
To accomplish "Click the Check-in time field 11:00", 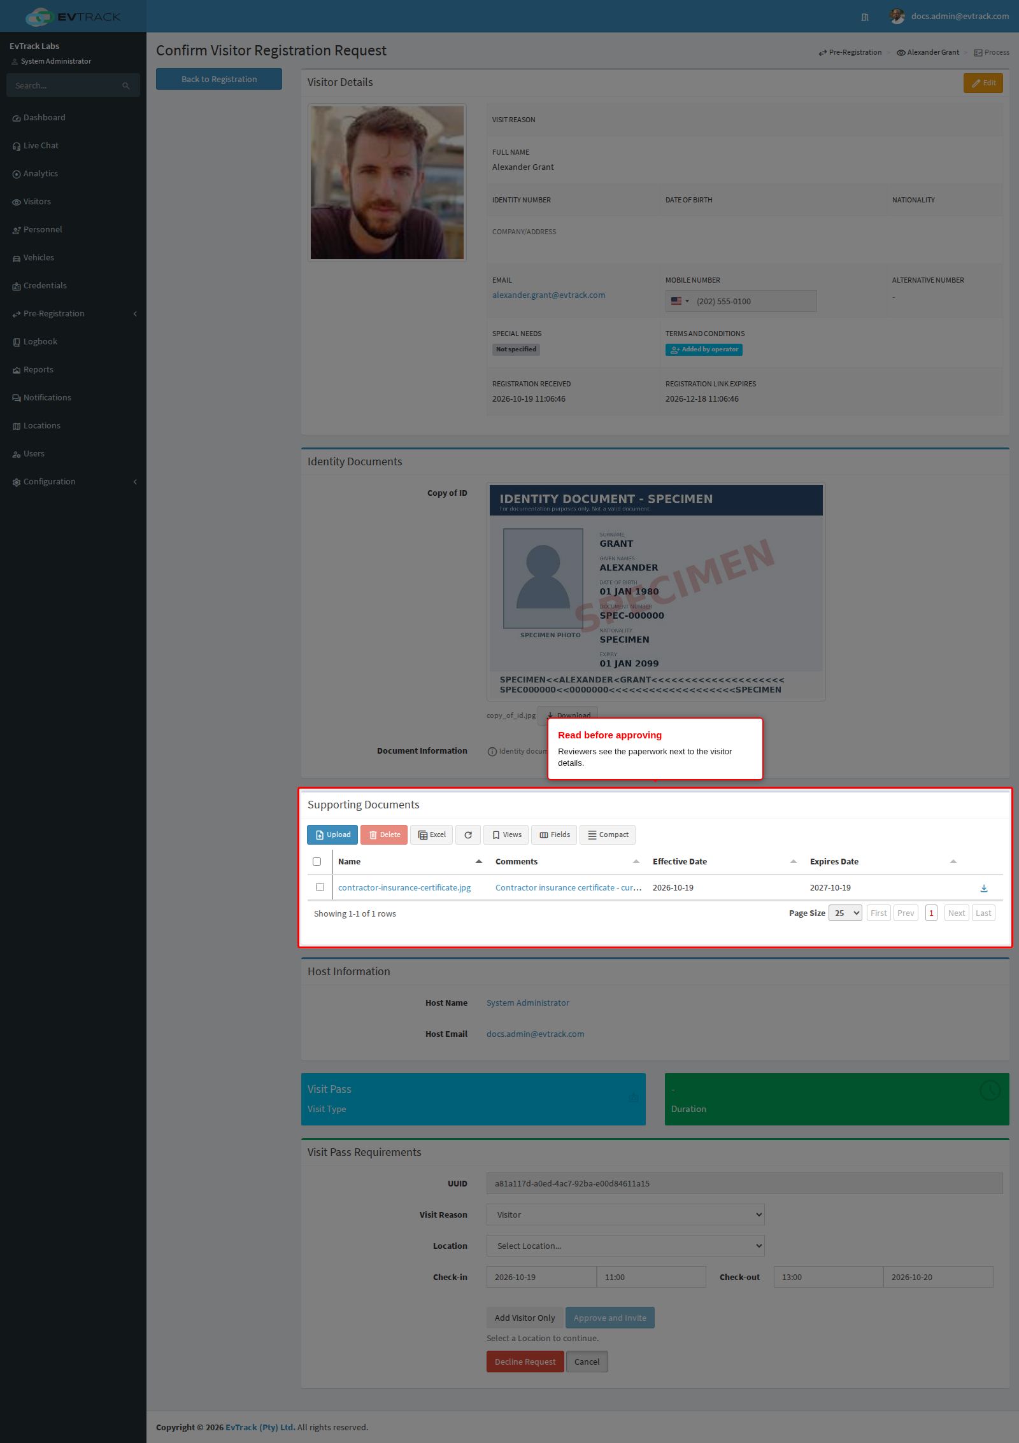I will click(x=652, y=1277).
